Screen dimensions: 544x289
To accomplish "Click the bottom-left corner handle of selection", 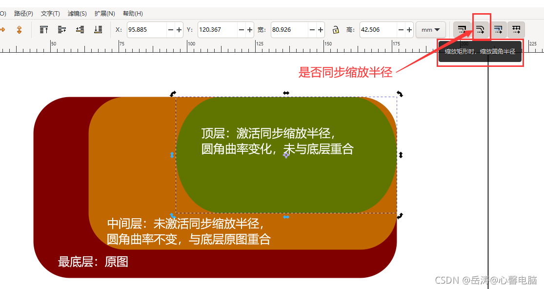I will (x=173, y=216).
